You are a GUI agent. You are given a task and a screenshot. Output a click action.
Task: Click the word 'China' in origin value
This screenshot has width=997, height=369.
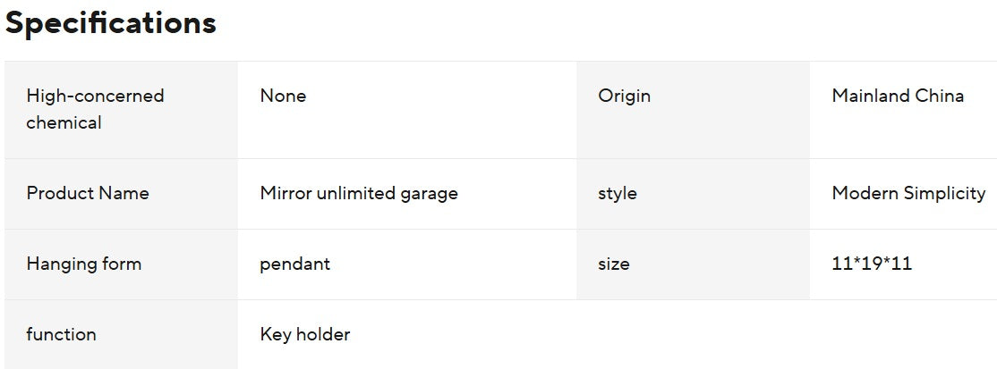pyautogui.click(x=940, y=96)
